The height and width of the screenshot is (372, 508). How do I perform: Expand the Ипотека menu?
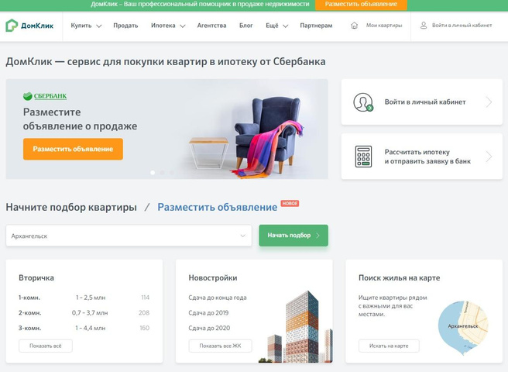tap(168, 26)
